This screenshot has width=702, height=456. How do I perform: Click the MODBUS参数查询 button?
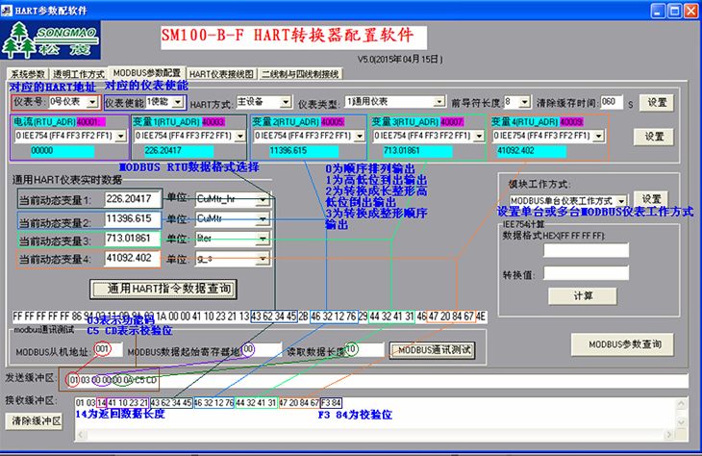click(622, 344)
